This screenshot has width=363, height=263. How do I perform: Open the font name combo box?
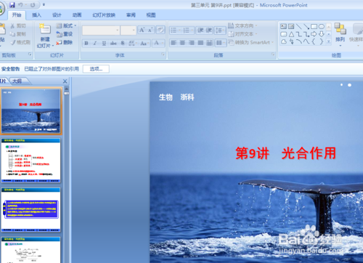101,31
